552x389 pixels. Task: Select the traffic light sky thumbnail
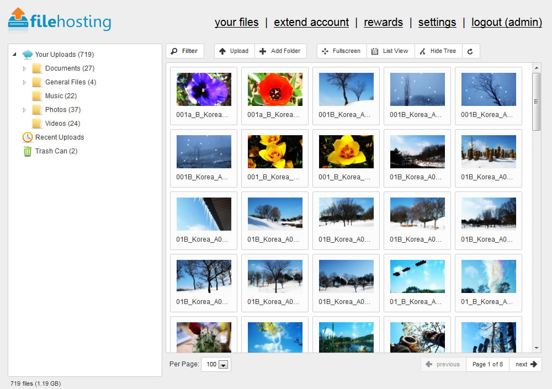[417, 276]
